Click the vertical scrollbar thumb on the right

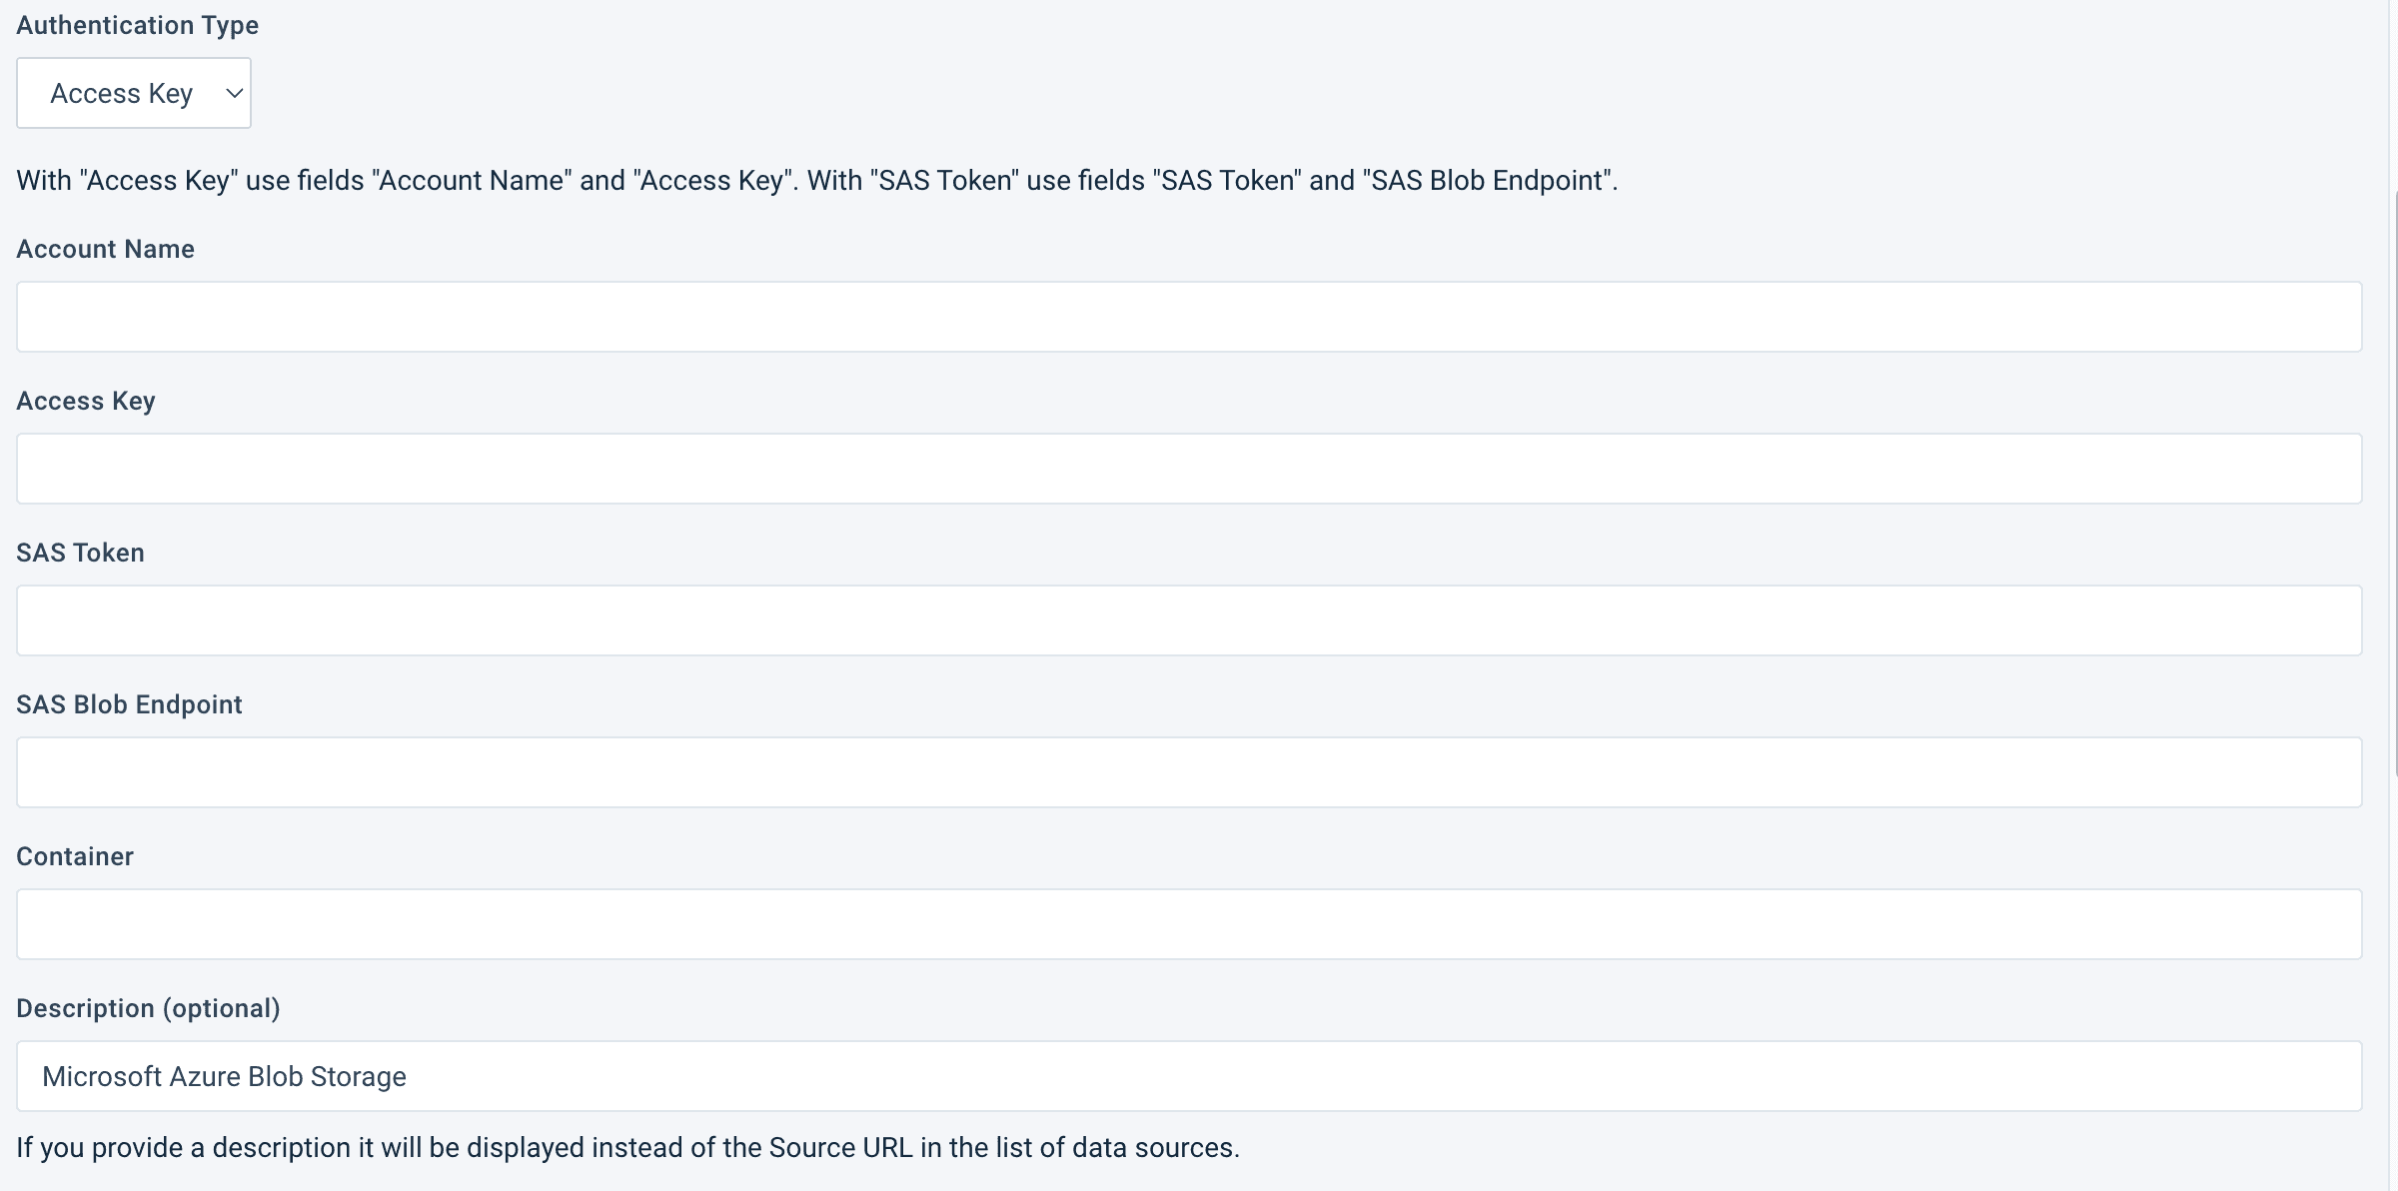point(2394,480)
